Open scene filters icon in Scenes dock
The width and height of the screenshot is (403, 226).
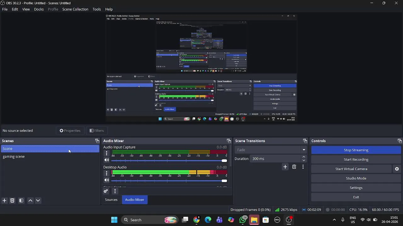[x=21, y=201]
